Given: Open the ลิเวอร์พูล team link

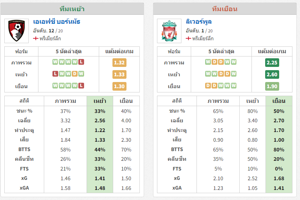Looking at the screenshot, I should tap(199, 22).
